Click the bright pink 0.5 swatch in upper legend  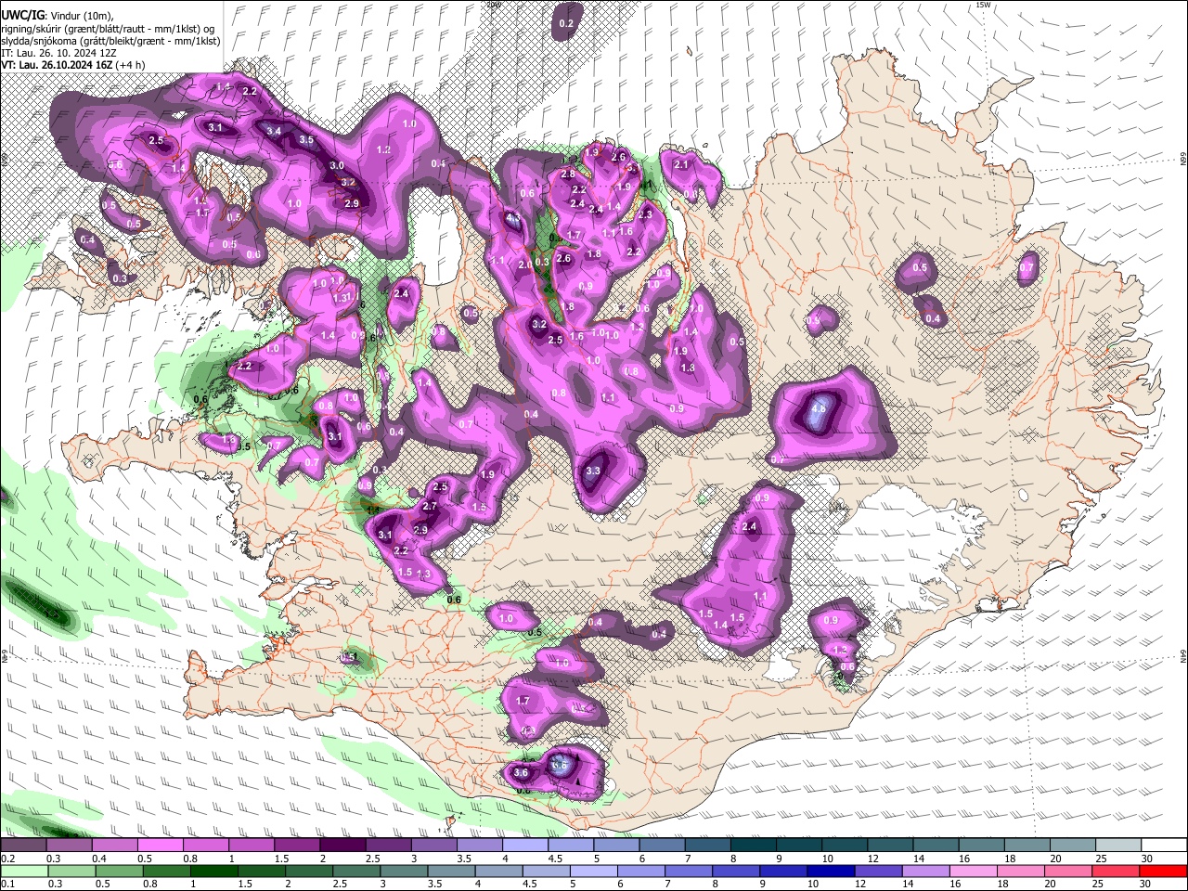pyautogui.click(x=160, y=845)
